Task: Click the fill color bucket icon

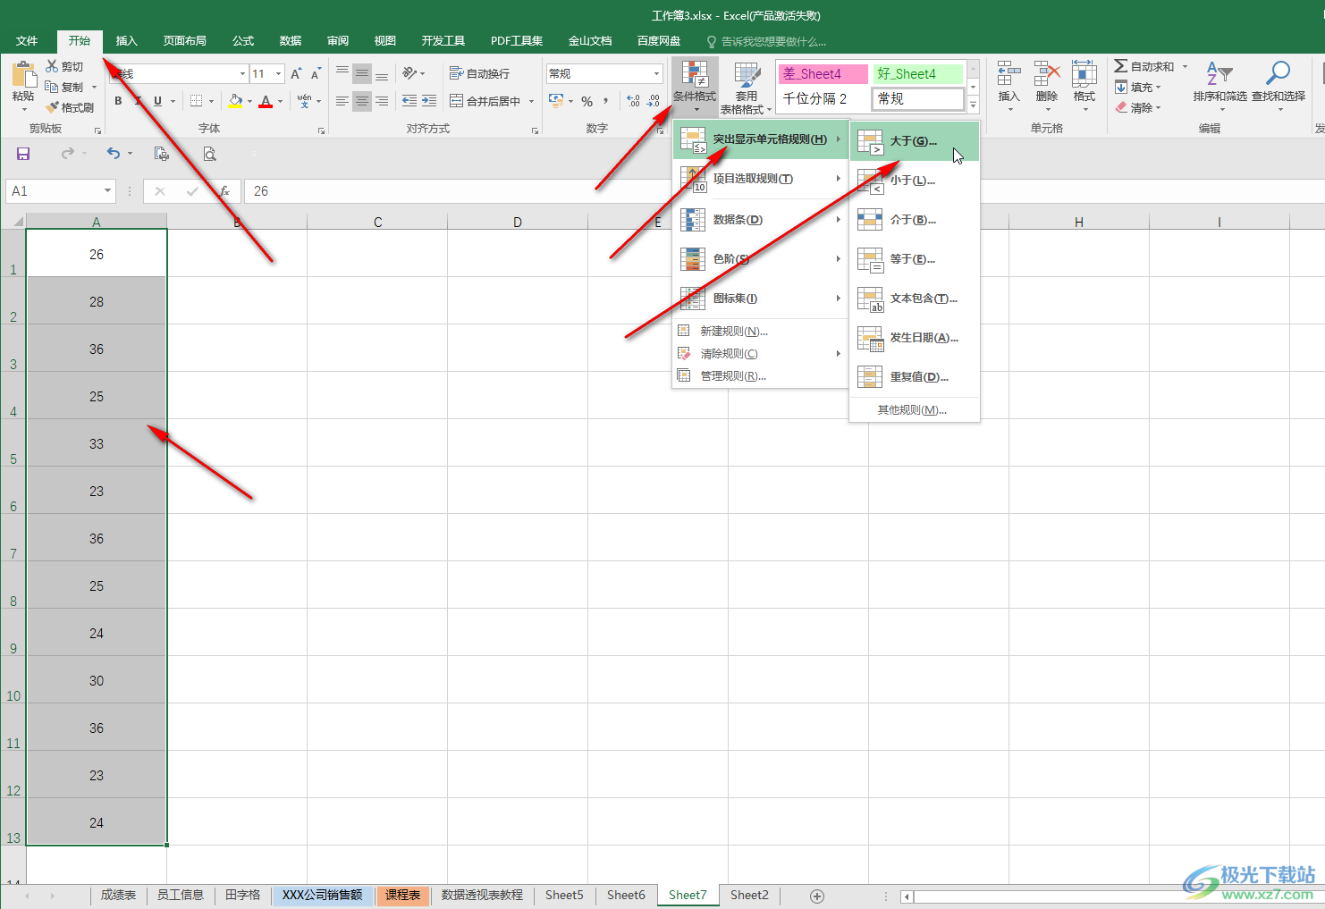Action: click(235, 101)
